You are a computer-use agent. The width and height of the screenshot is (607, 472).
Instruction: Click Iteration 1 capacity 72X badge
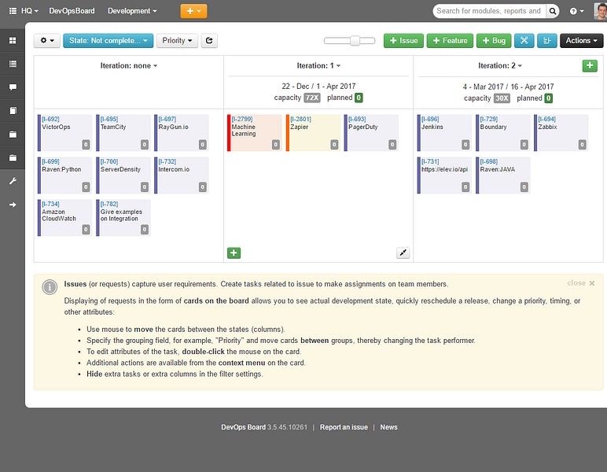[x=312, y=98]
